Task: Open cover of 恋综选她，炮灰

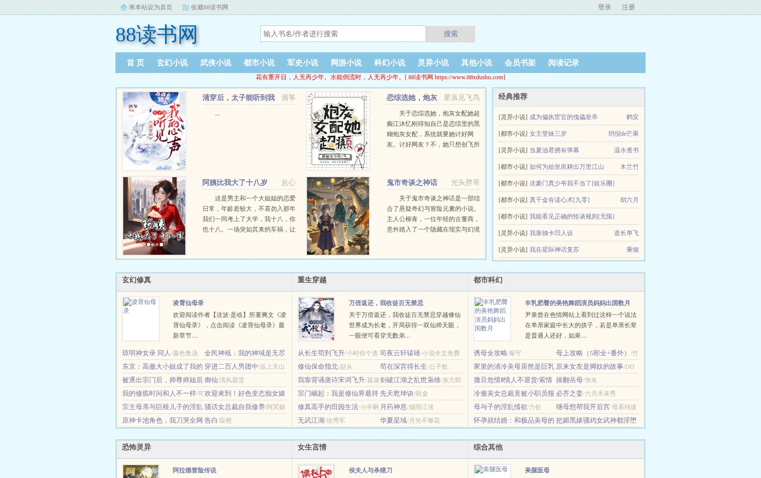Action: (x=338, y=131)
